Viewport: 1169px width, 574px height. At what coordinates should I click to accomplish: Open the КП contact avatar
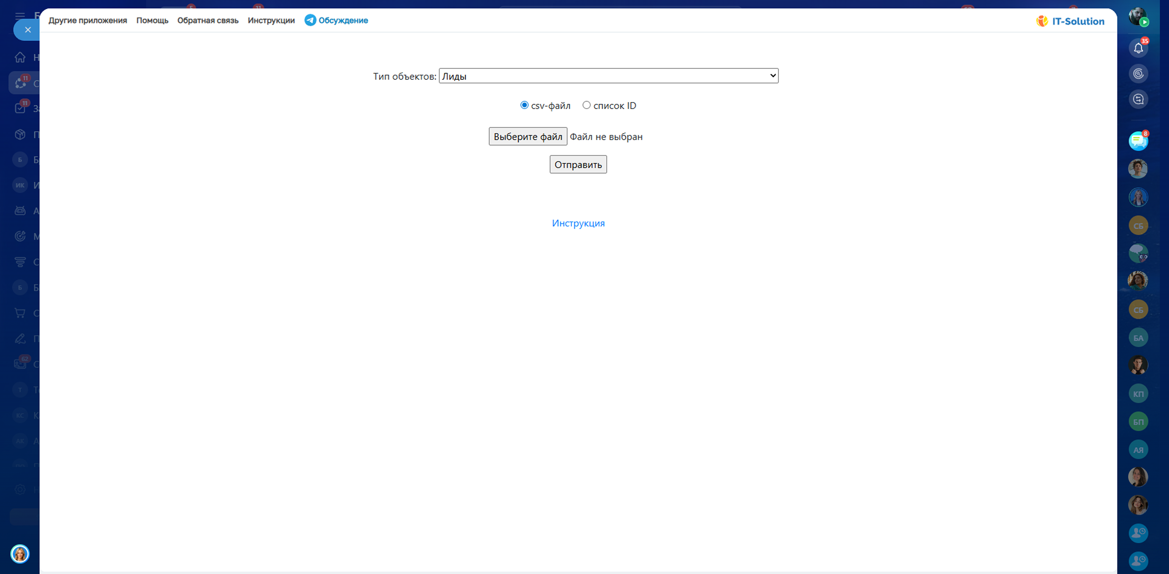tap(1138, 394)
